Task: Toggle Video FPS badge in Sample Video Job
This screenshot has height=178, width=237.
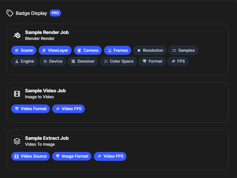Action: (x=68, y=109)
